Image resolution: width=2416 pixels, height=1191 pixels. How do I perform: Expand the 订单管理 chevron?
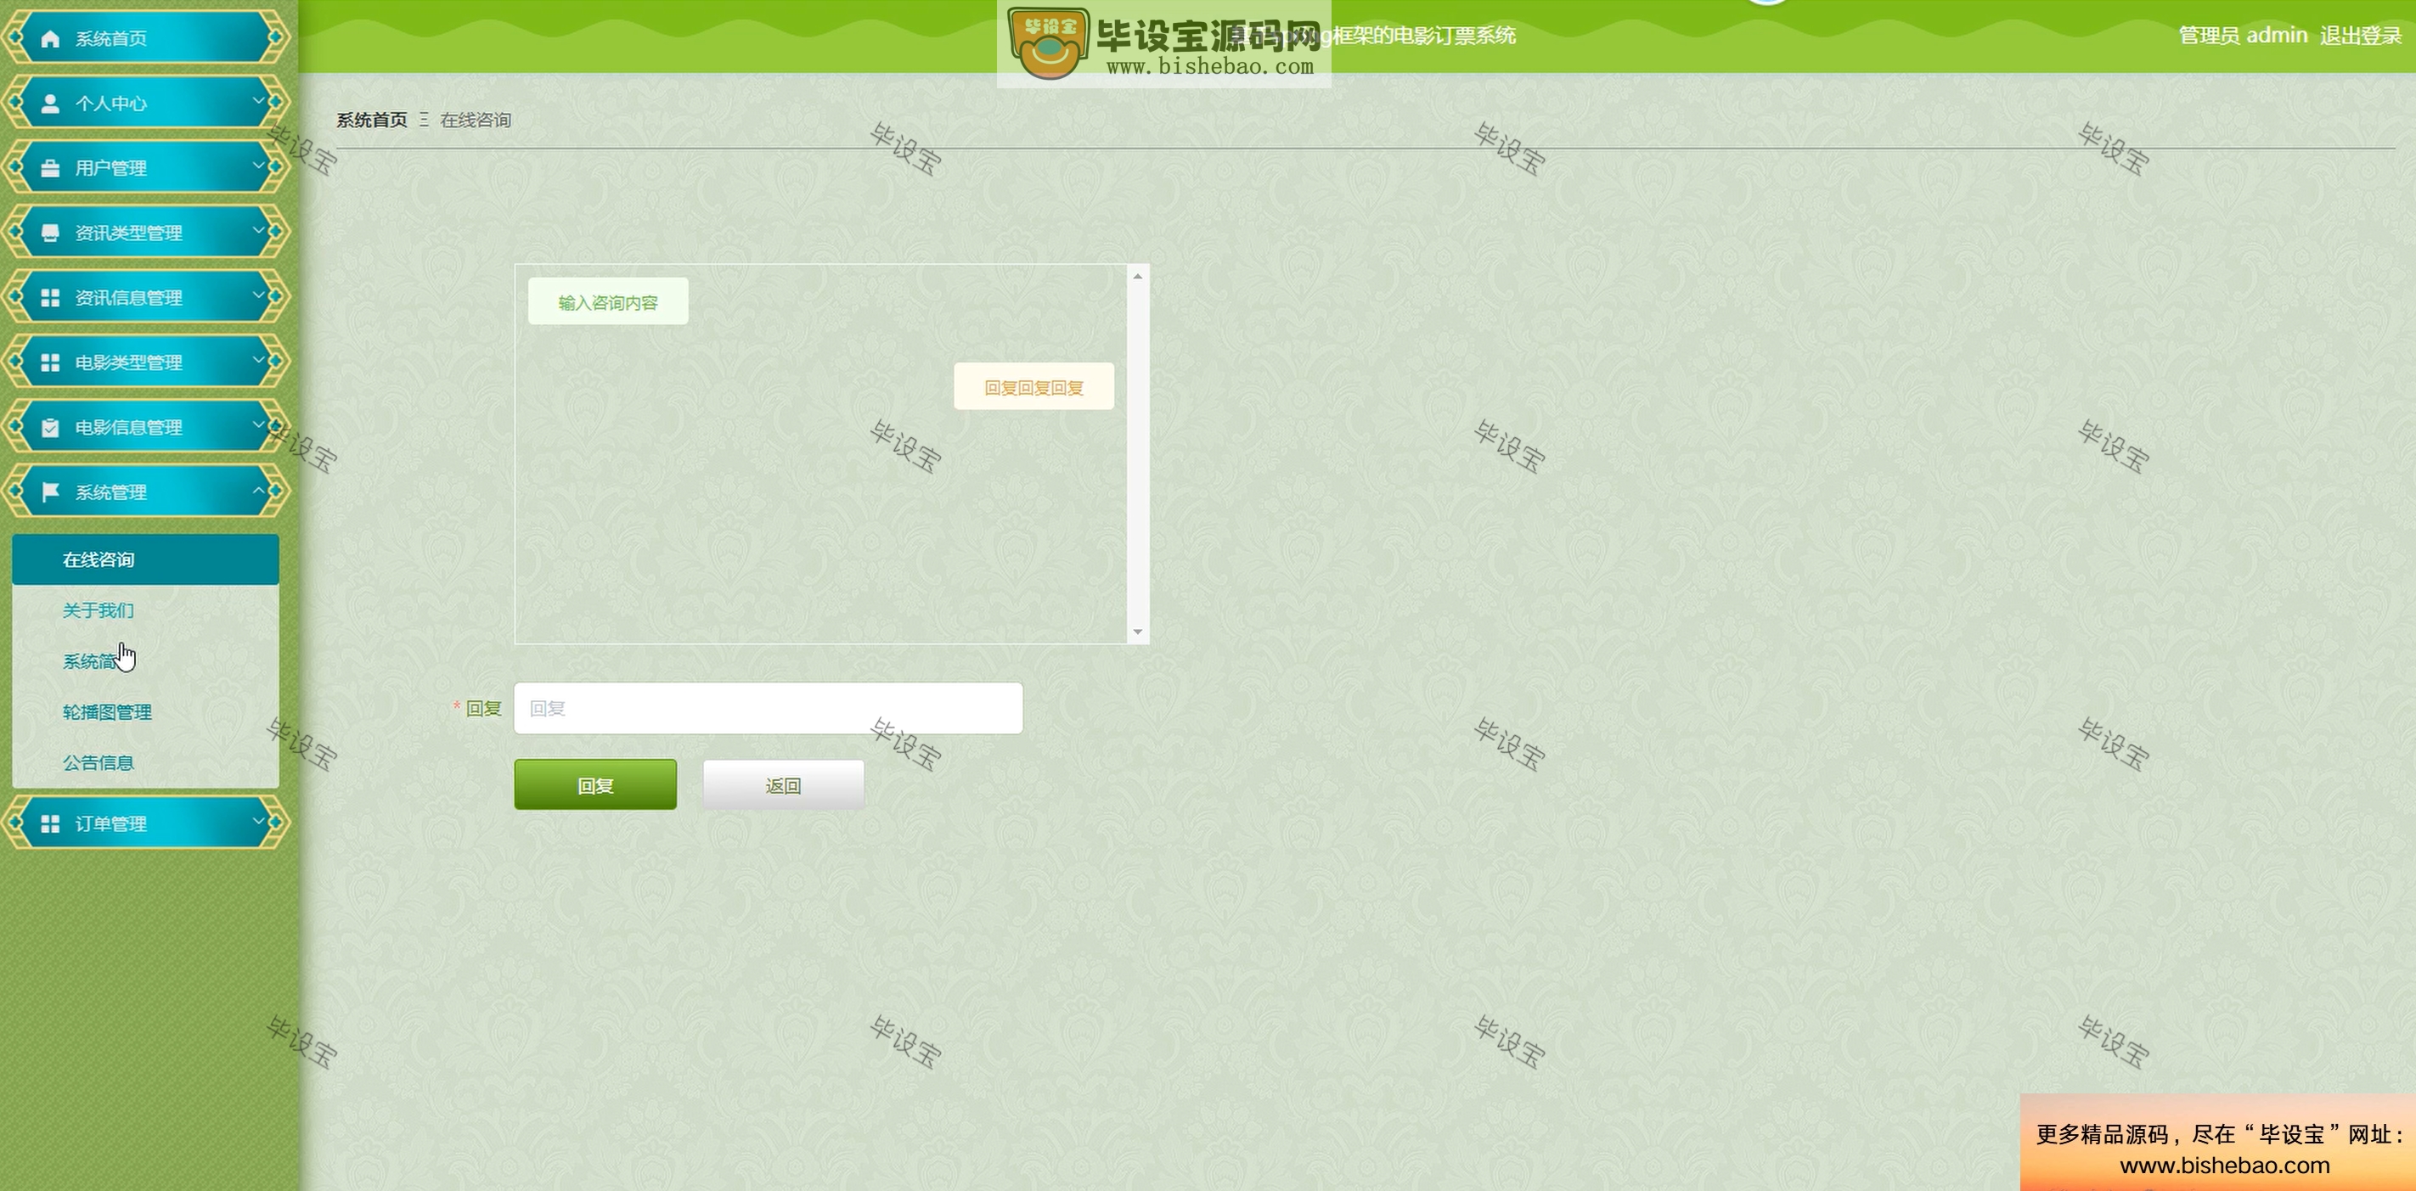259,820
